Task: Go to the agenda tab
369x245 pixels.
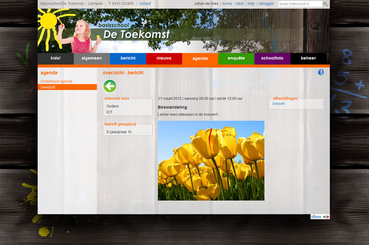Action: click(x=200, y=58)
